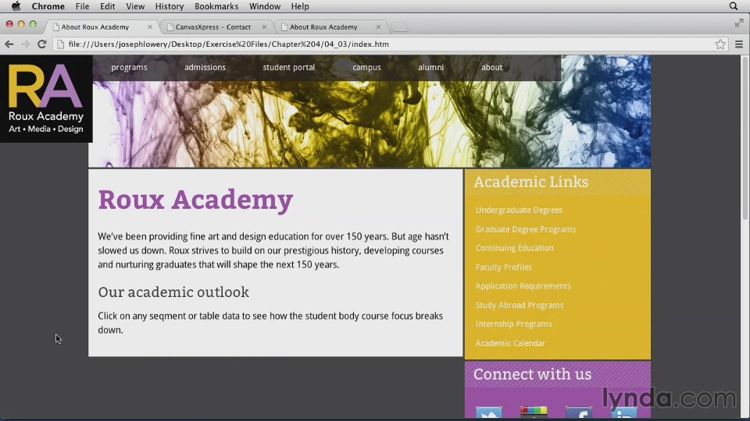Go to programs nav link
This screenshot has height=421, width=750.
click(x=129, y=67)
